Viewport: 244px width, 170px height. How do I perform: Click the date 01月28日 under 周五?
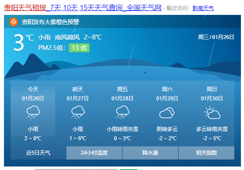[122, 99]
